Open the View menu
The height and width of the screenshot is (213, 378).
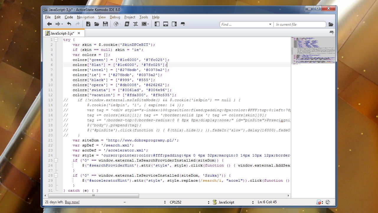[x=102, y=17]
